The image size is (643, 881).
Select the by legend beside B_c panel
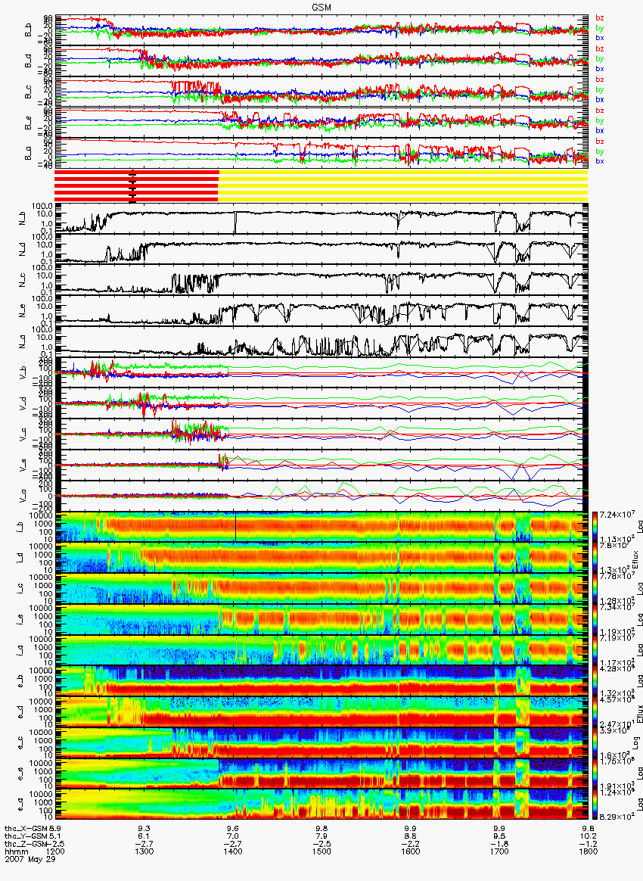pyautogui.click(x=600, y=89)
